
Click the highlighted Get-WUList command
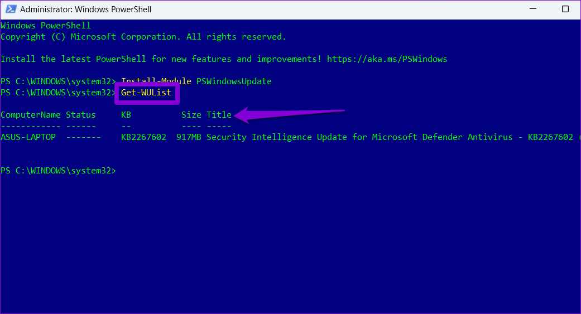(146, 93)
